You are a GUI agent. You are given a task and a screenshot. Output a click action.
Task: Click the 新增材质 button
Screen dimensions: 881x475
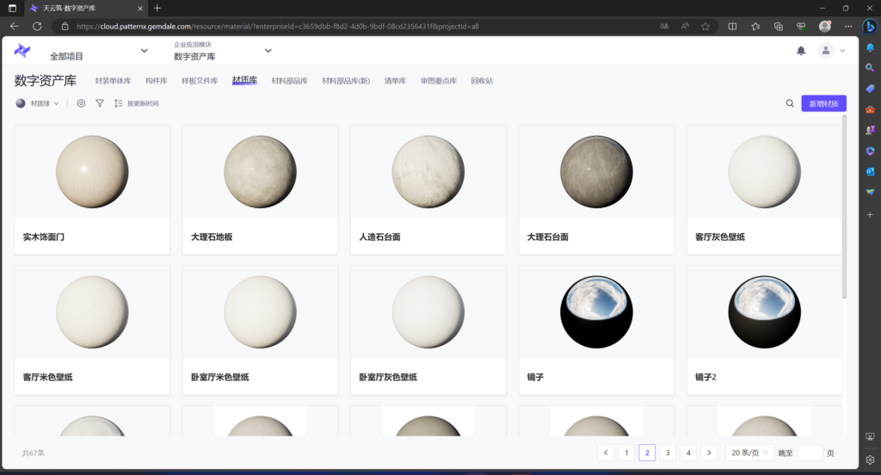[x=823, y=103]
